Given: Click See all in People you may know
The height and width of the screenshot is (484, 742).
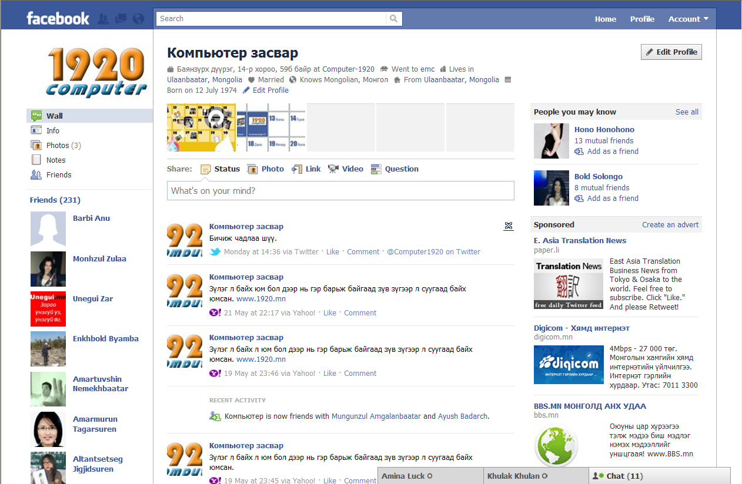Looking at the screenshot, I should pyautogui.click(x=687, y=112).
